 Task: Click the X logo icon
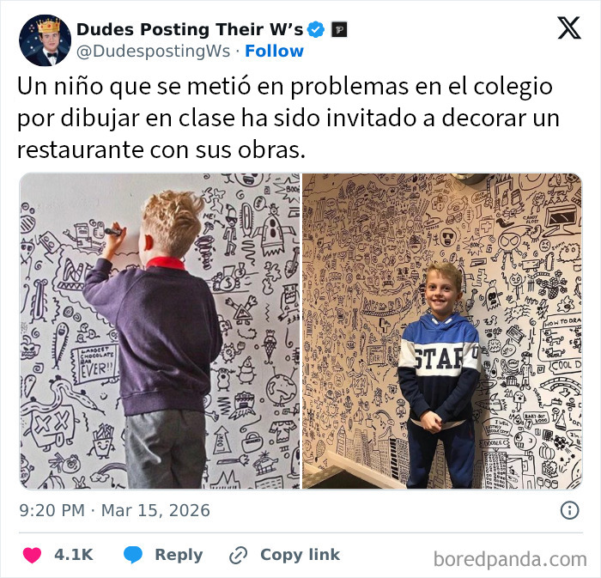tap(569, 28)
